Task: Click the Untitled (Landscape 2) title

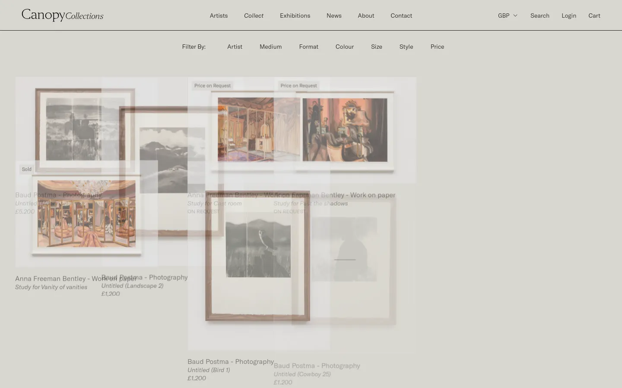Action: [132, 285]
